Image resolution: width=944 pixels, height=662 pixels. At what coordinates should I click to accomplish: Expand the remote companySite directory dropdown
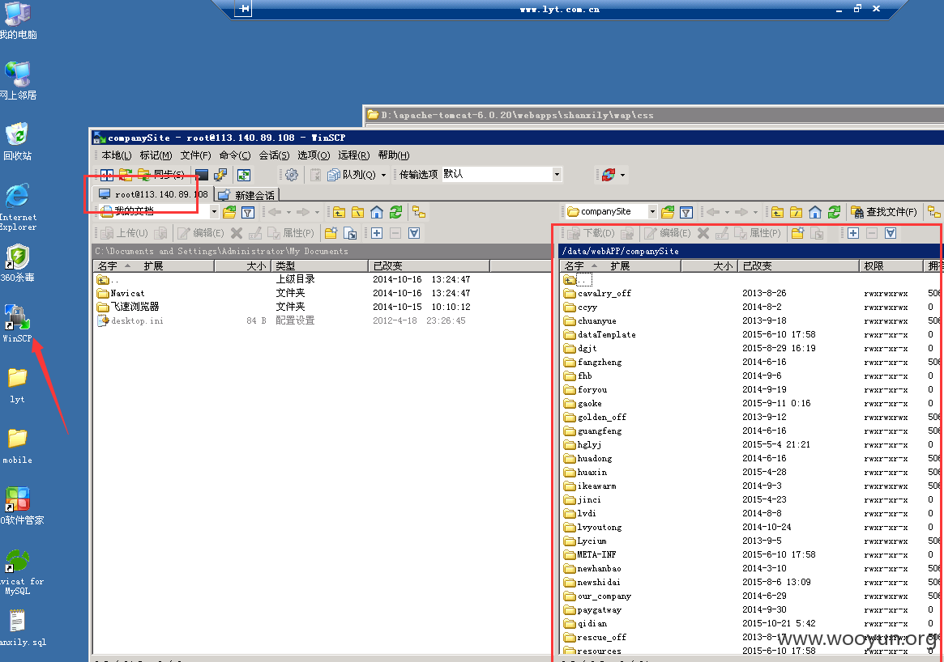[x=652, y=212]
